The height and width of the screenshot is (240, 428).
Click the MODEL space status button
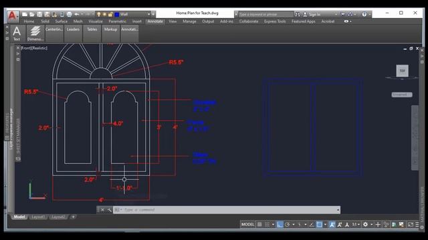[247, 225]
